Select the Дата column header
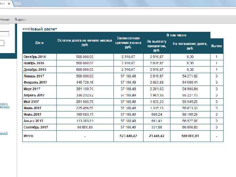Viewport: 236px width, 177px height. coord(39,43)
